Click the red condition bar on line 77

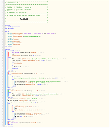point(9,123)
